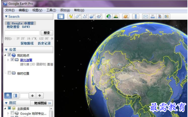This screenshot has width=188, height=117.
Task: Open the 视图(V) menu
Action: pos(37,10)
